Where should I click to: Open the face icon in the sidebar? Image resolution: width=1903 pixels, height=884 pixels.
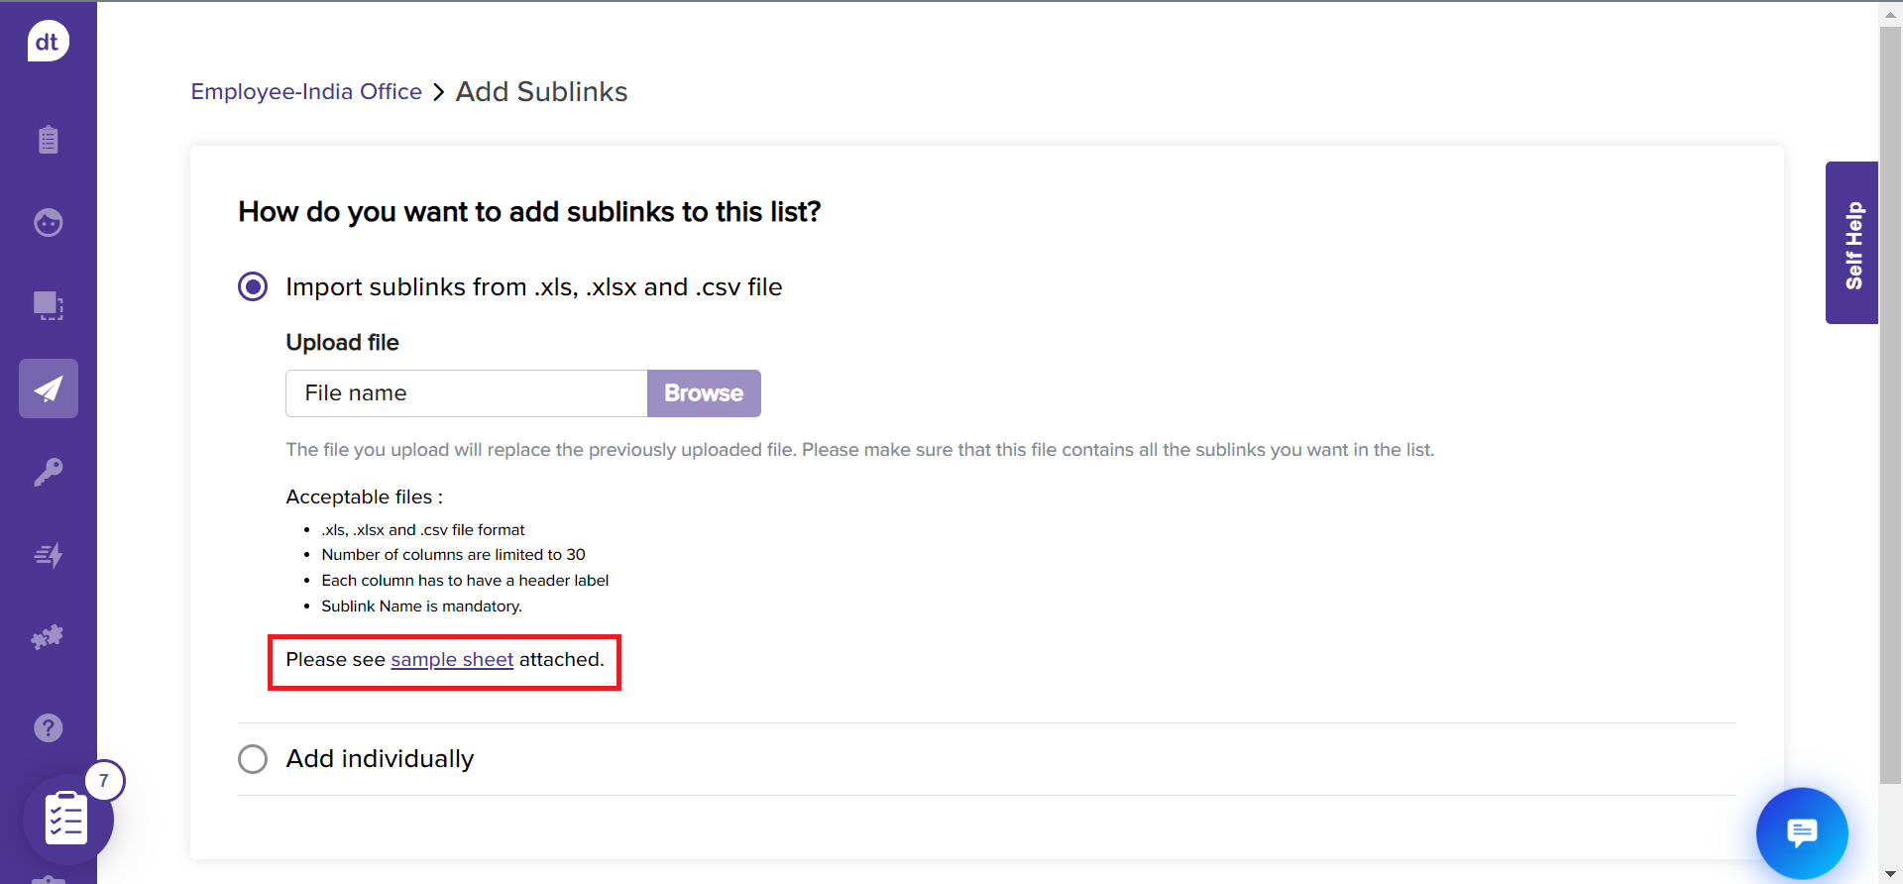pos(48,223)
